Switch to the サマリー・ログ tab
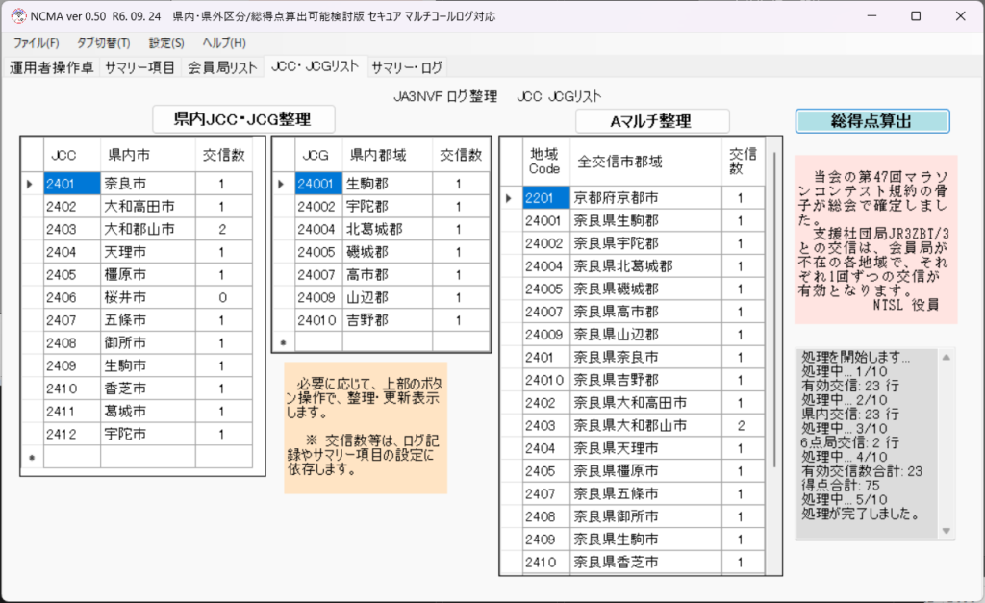Image resolution: width=985 pixels, height=603 pixels. (x=407, y=67)
